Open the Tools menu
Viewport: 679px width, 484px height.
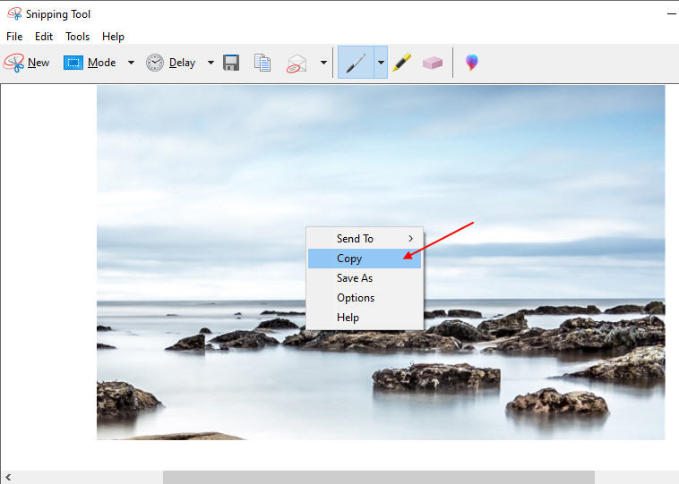coord(78,37)
